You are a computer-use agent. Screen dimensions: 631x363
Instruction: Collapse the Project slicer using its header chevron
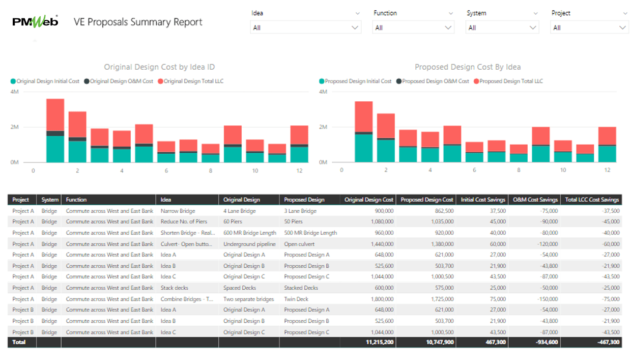pyautogui.click(x=625, y=13)
